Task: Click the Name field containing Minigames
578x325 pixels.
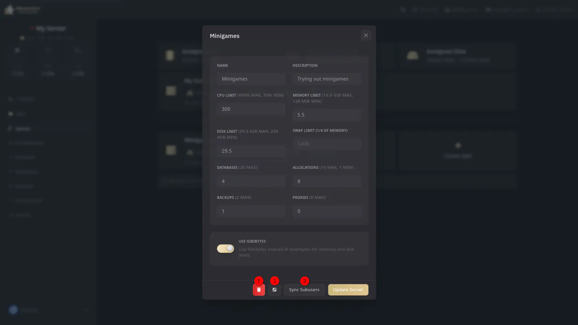Action: 251,79
